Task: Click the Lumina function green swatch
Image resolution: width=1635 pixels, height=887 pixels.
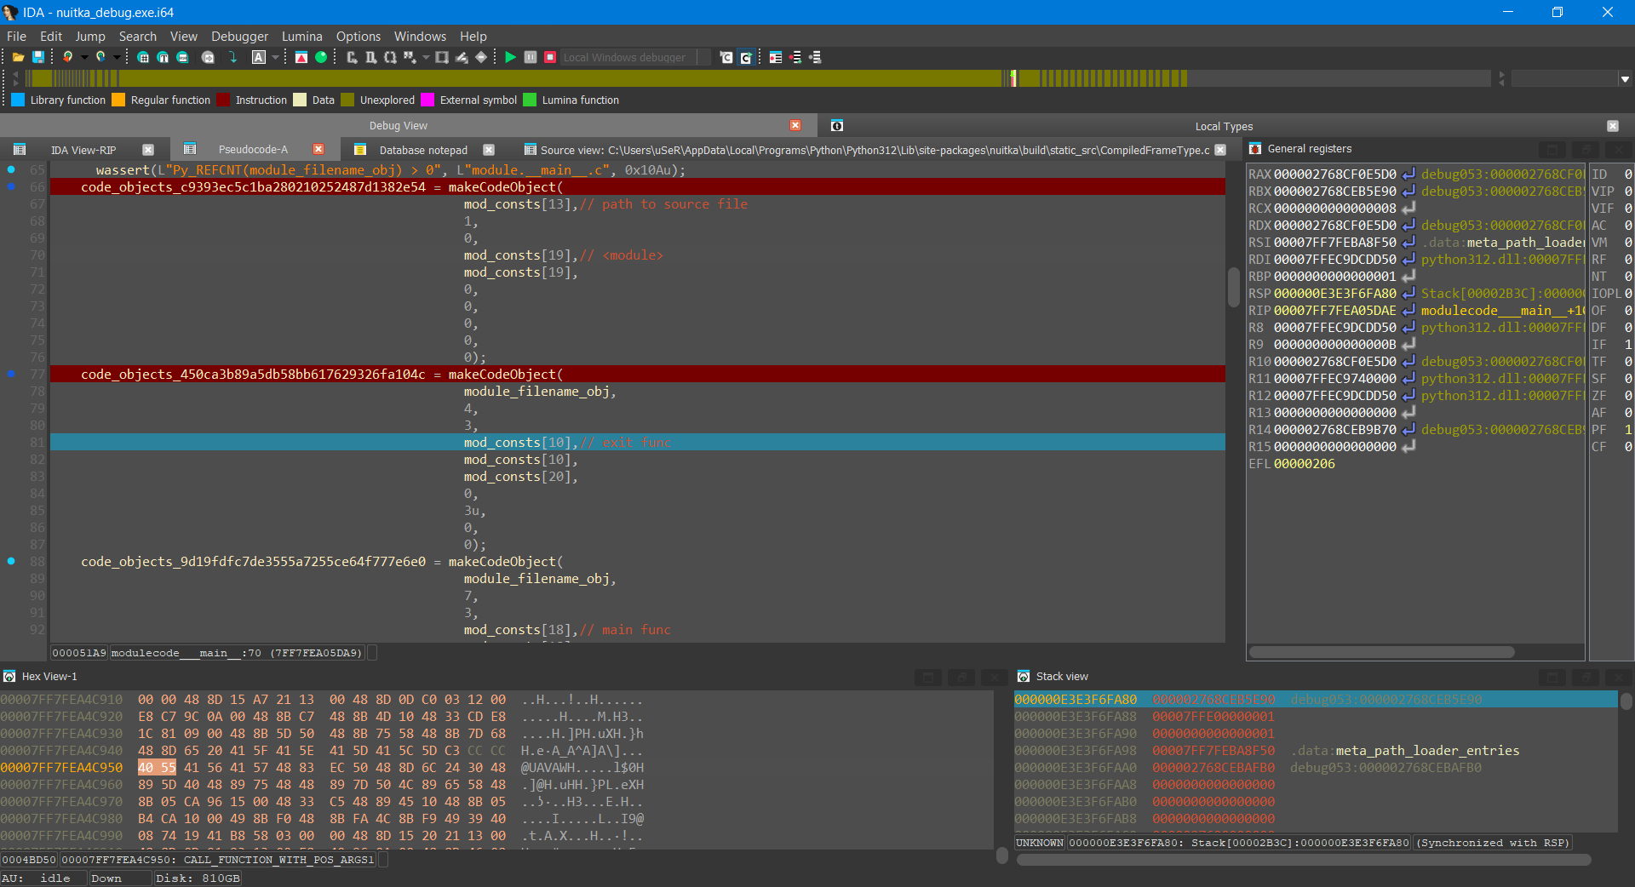Action: pos(530,100)
